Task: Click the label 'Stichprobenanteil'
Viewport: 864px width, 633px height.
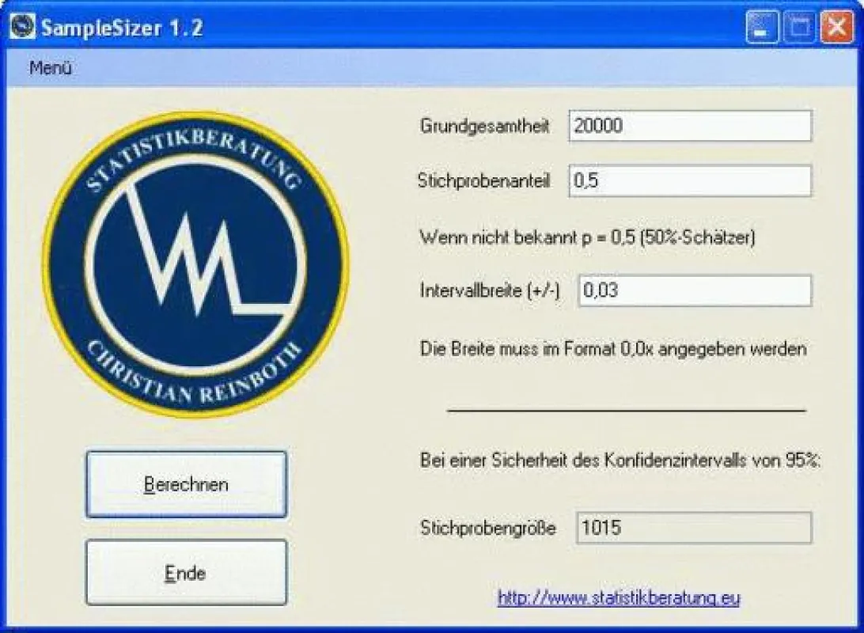Action: [x=483, y=180]
